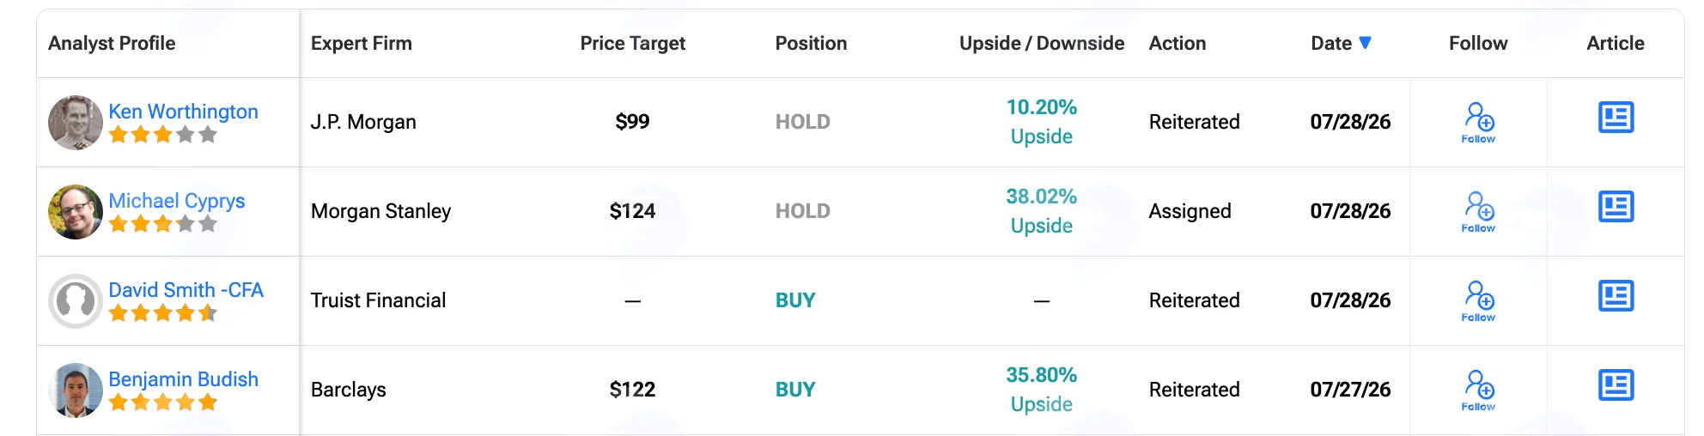Click David Smith placeholder avatar

(x=76, y=301)
